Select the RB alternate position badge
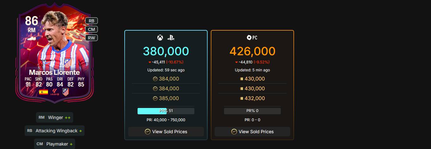431x149 pixels. 92,21
